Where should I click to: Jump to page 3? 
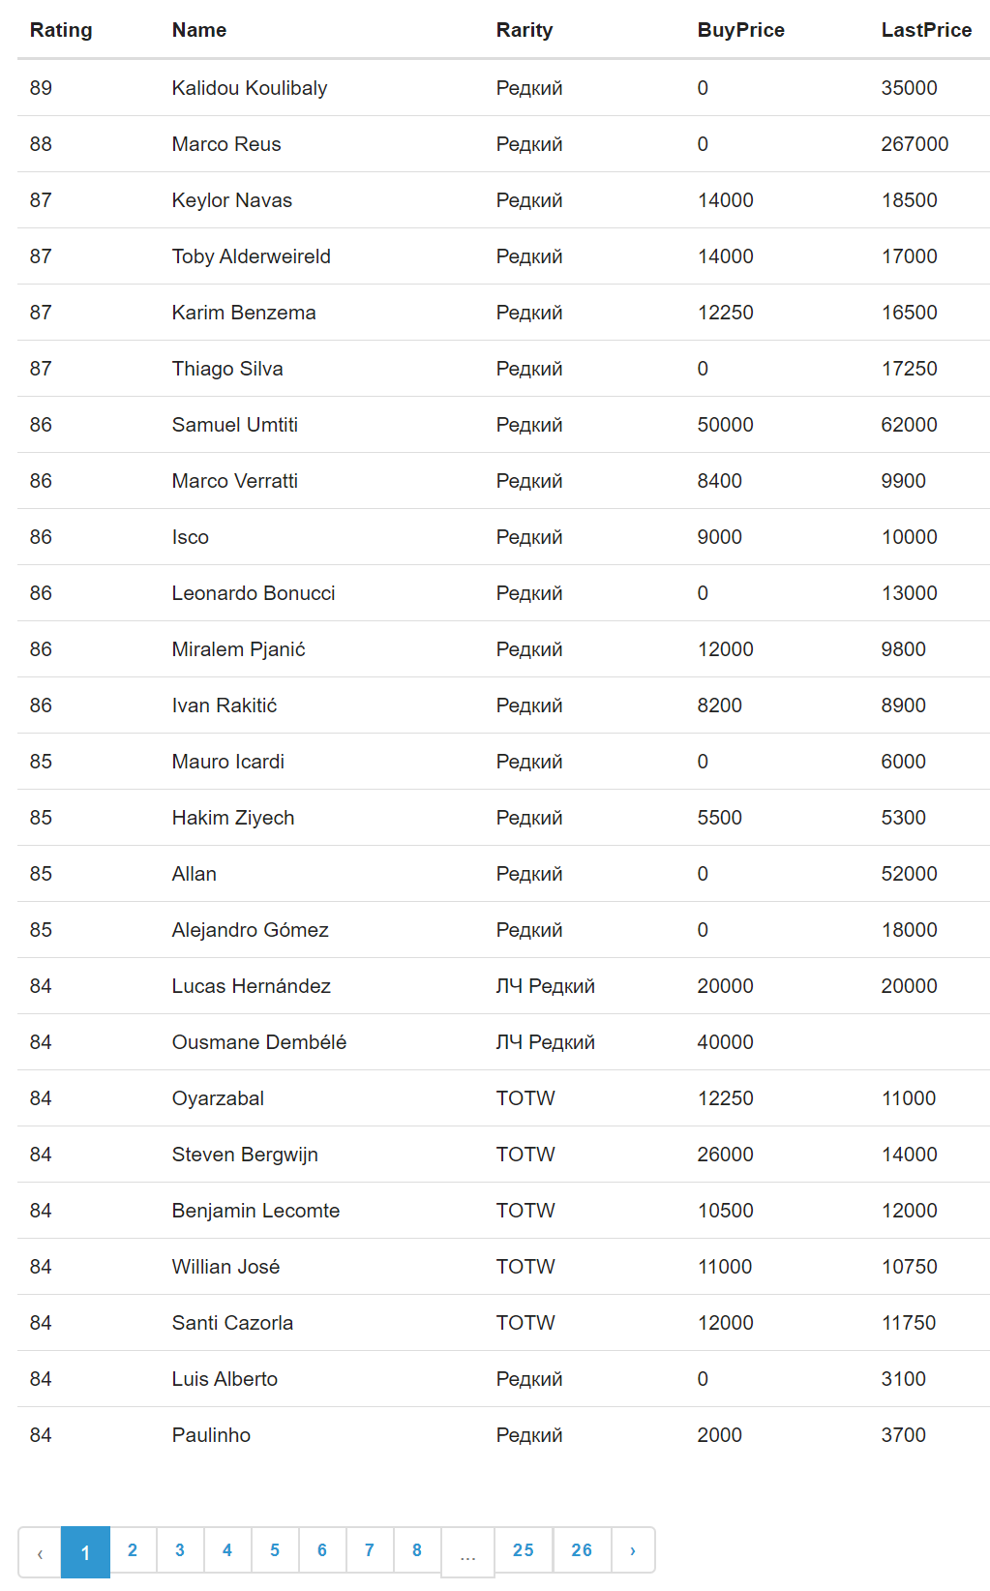[x=180, y=1550]
